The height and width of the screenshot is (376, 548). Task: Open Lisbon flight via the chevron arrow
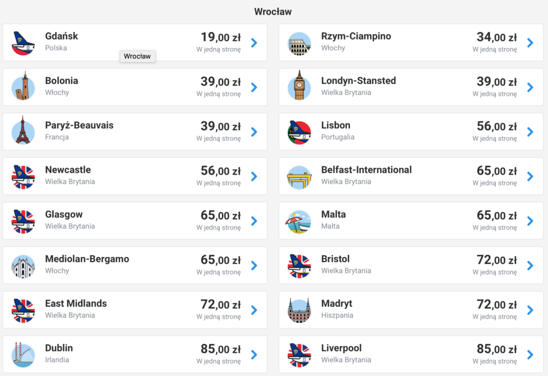(x=530, y=132)
